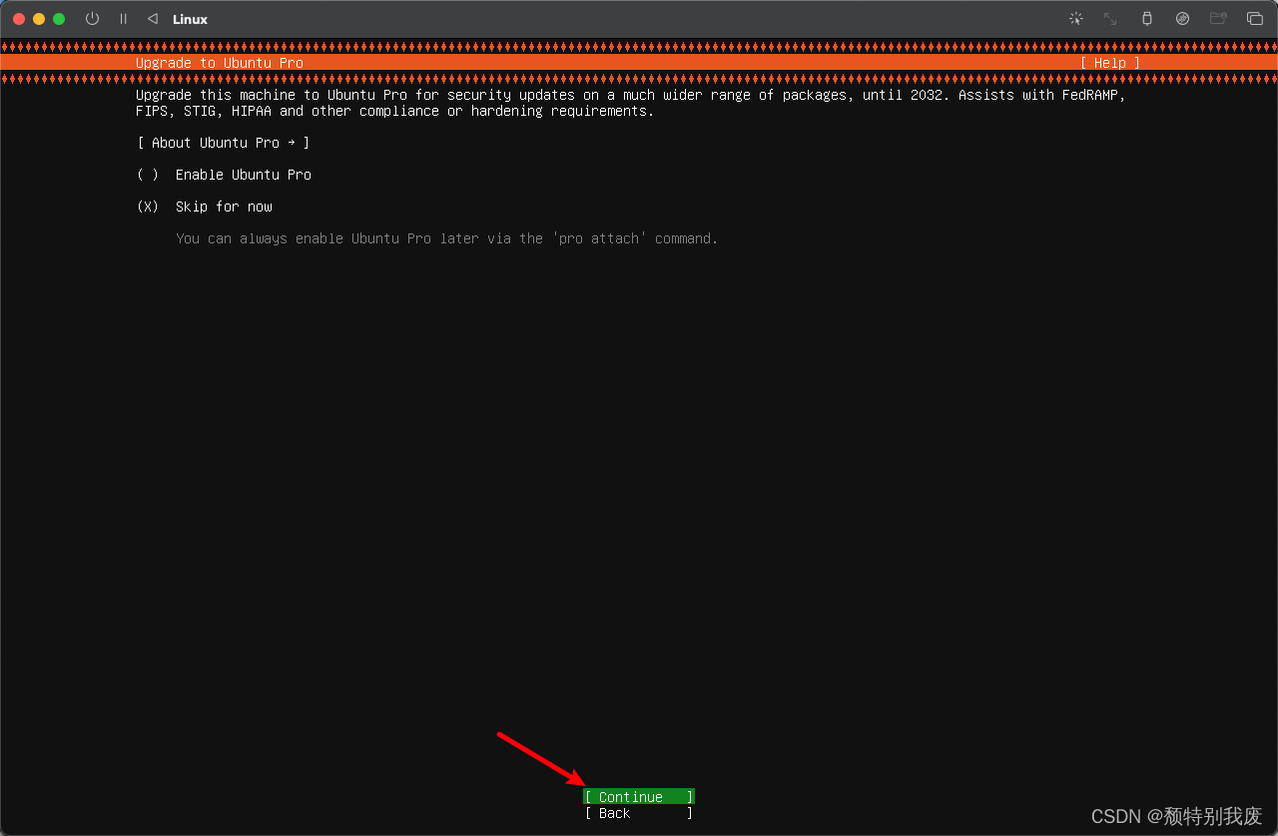This screenshot has width=1278, height=836.
Task: Minimize the VM window with yellow button
Action: click(x=39, y=19)
